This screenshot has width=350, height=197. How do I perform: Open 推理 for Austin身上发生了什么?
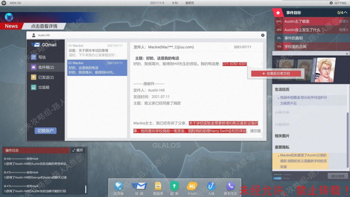[x=343, y=30]
